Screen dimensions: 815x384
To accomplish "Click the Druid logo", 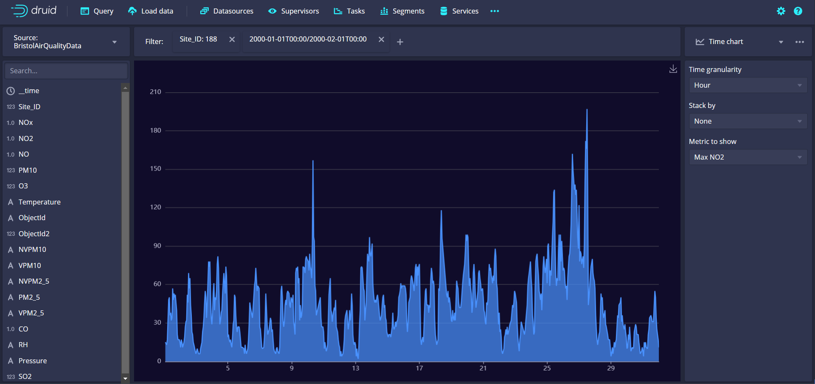I will [34, 11].
